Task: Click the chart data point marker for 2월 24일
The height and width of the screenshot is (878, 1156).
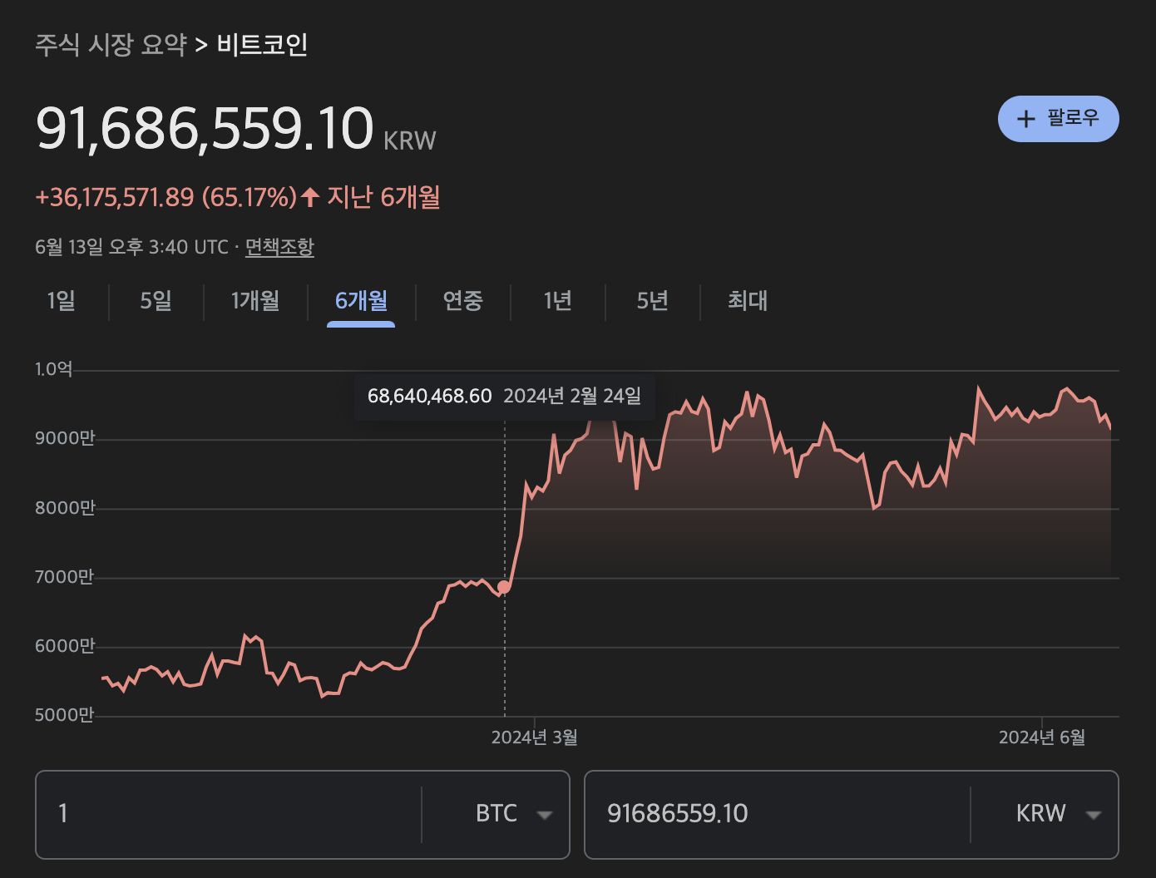Action: pos(504,587)
